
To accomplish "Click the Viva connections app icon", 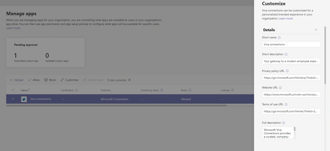I will point(24,99).
